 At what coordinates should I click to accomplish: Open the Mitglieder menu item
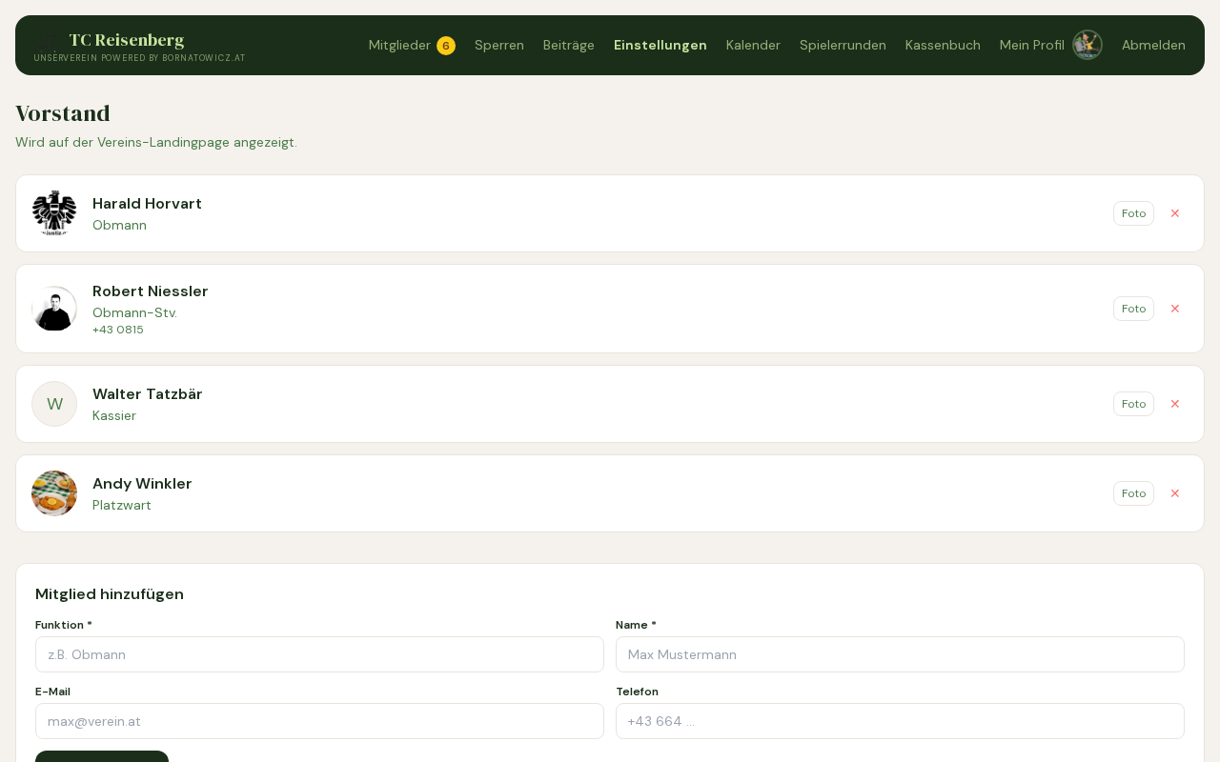click(x=399, y=45)
